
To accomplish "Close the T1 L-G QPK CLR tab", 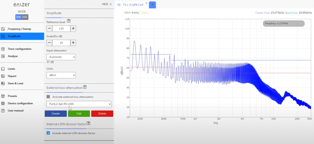I will coord(146,3).
